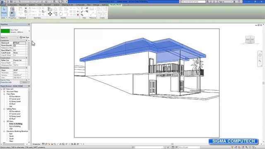Click the Join Geometry tool icon
The width and height of the screenshot is (265, 149).
(x=32, y=15)
